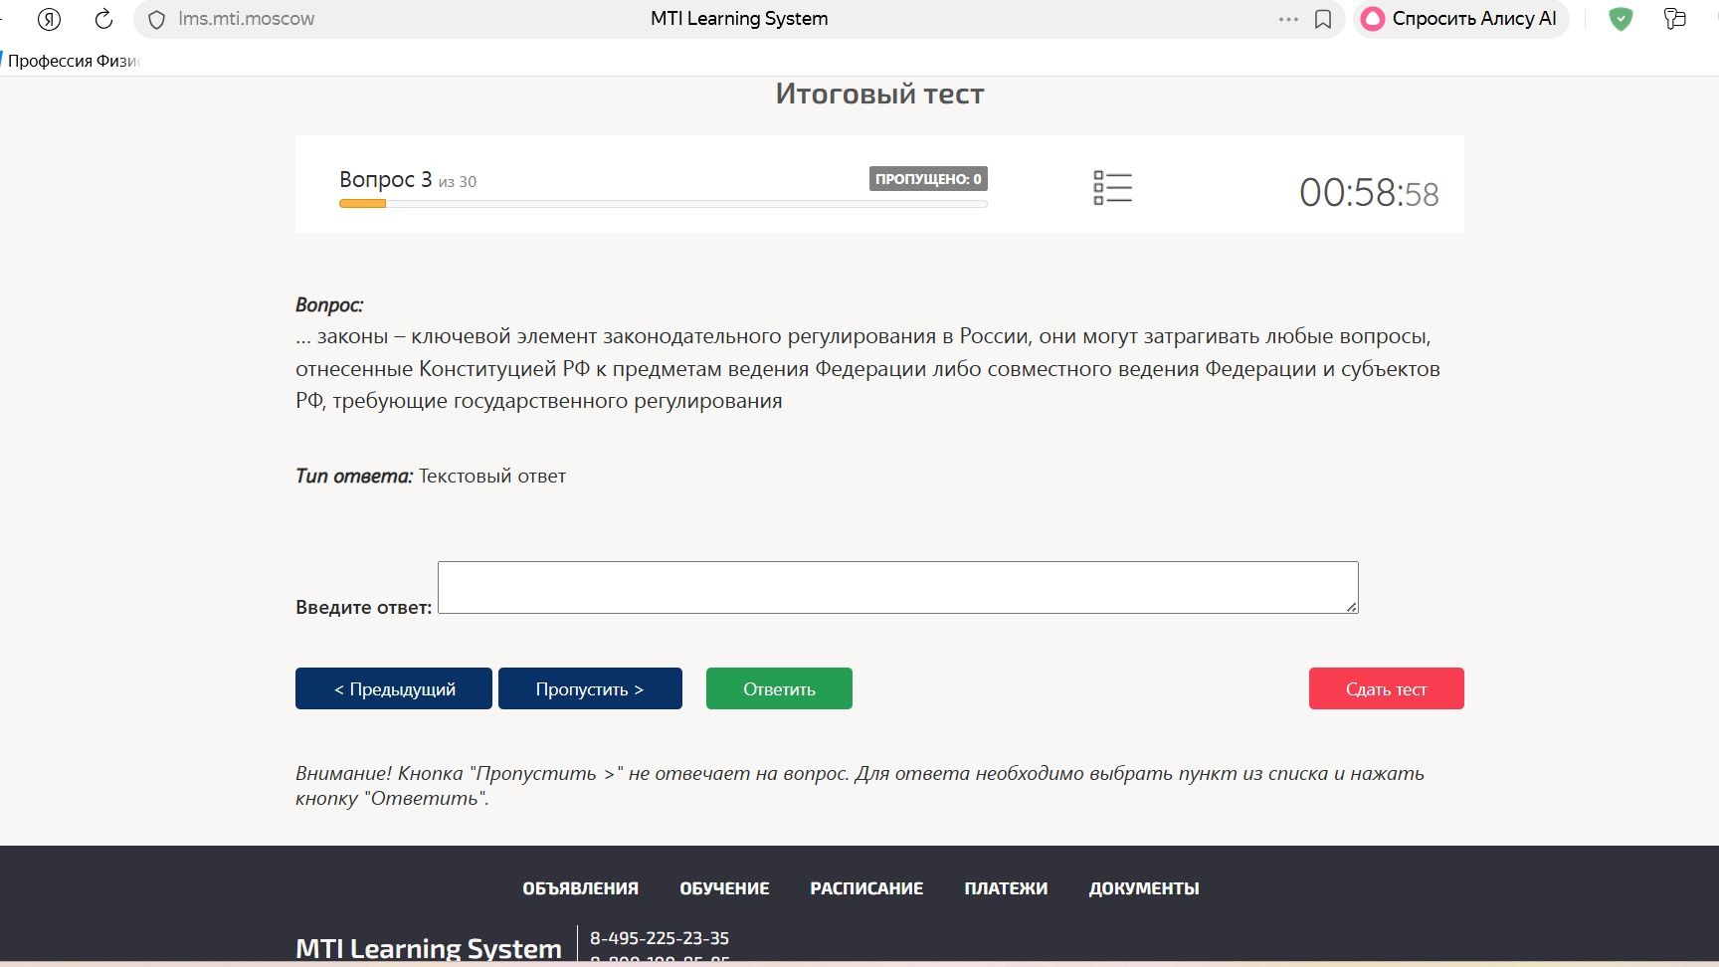Viewport: 1719px width, 967px height.
Task: Open the ОБУЧЕНИЕ footer menu
Action: (724, 888)
